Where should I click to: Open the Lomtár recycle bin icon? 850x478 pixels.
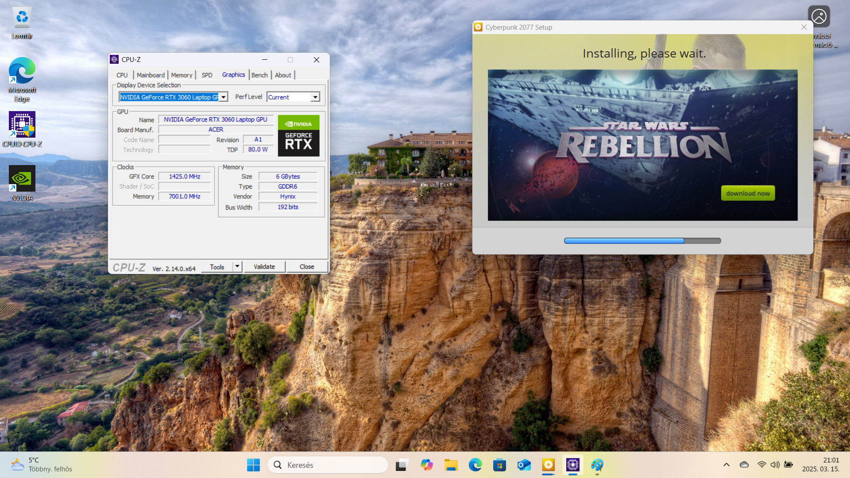tap(22, 23)
